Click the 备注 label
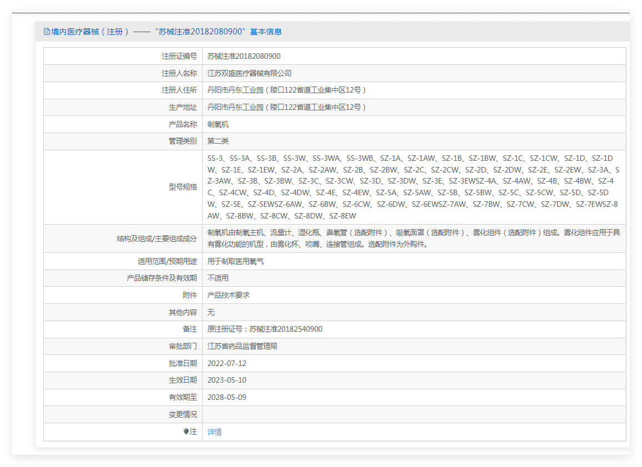Screen dimensions: 642x467 click(x=190, y=329)
